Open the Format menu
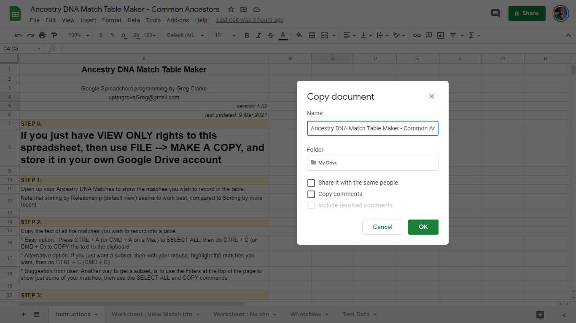The height and width of the screenshot is (323, 576). [112, 20]
